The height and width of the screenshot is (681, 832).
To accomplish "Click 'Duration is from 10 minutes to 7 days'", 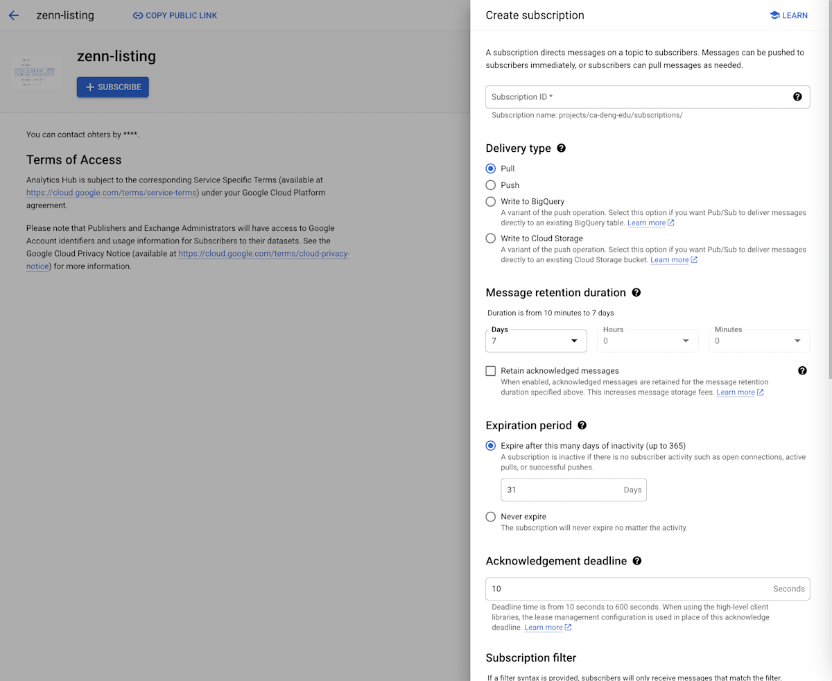I will point(551,313).
